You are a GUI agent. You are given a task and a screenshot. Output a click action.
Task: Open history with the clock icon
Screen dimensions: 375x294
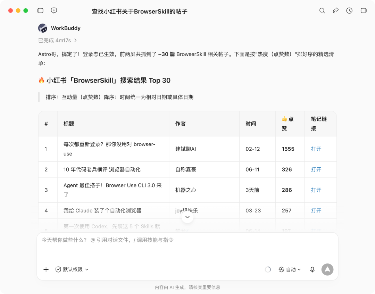[x=349, y=10]
